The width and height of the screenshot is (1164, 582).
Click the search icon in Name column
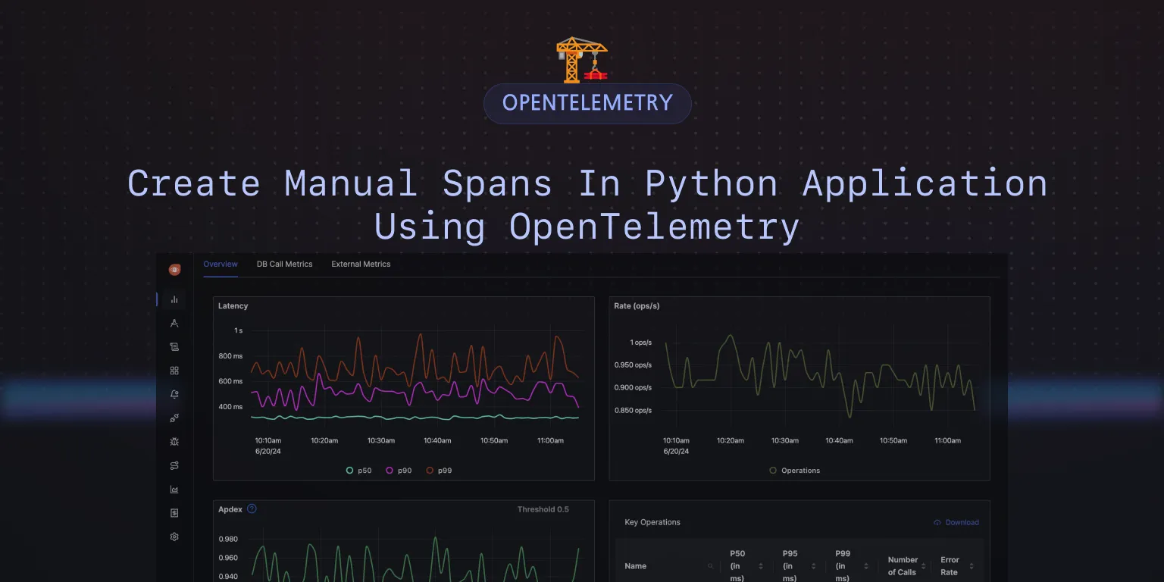coord(710,566)
